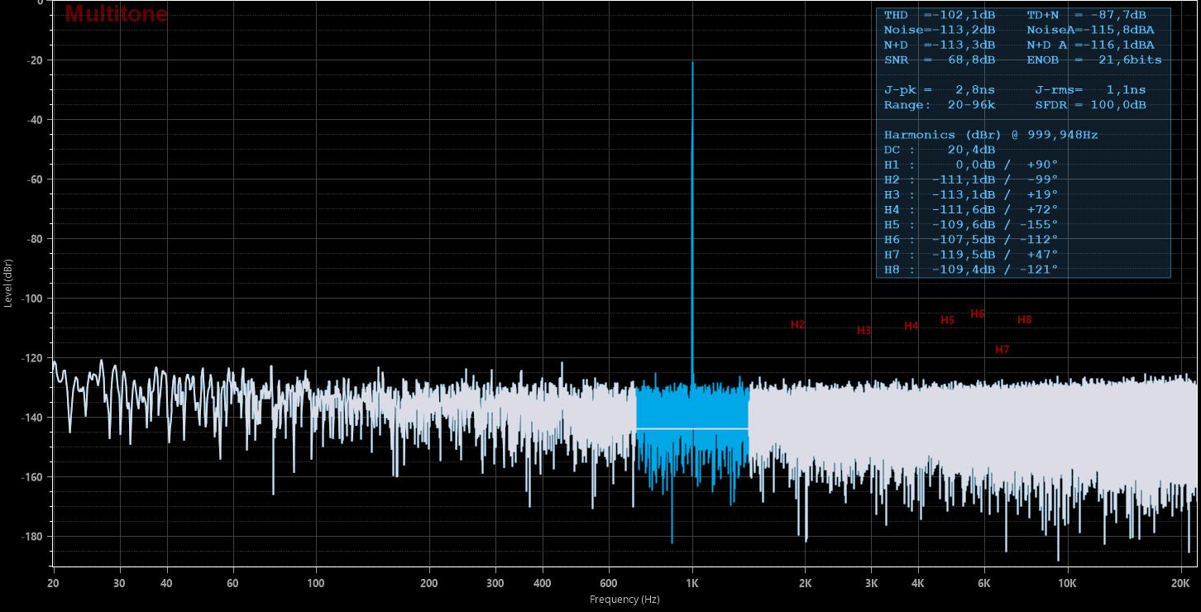This screenshot has width=1201, height=612.
Task: Select the 300 tick on frequency axis
Action: point(495,583)
